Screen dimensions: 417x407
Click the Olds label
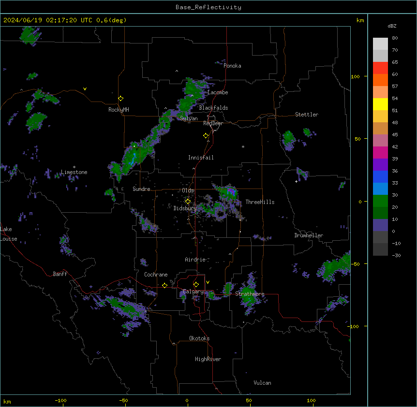click(188, 190)
